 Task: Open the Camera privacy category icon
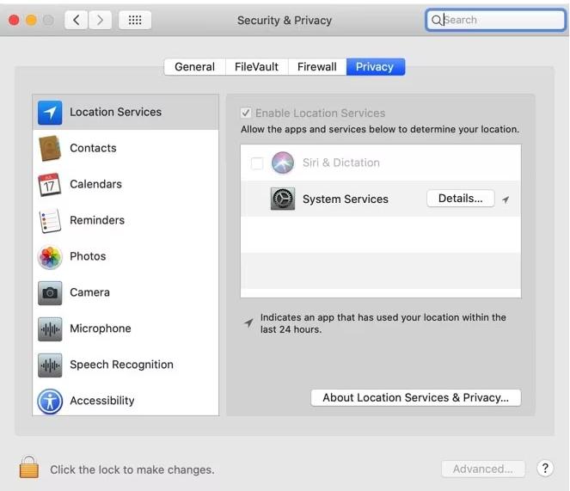(50, 292)
